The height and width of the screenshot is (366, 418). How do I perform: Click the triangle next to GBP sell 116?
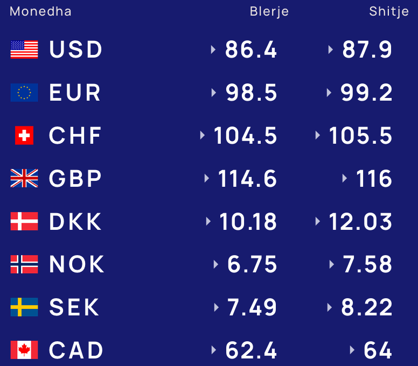coord(345,178)
